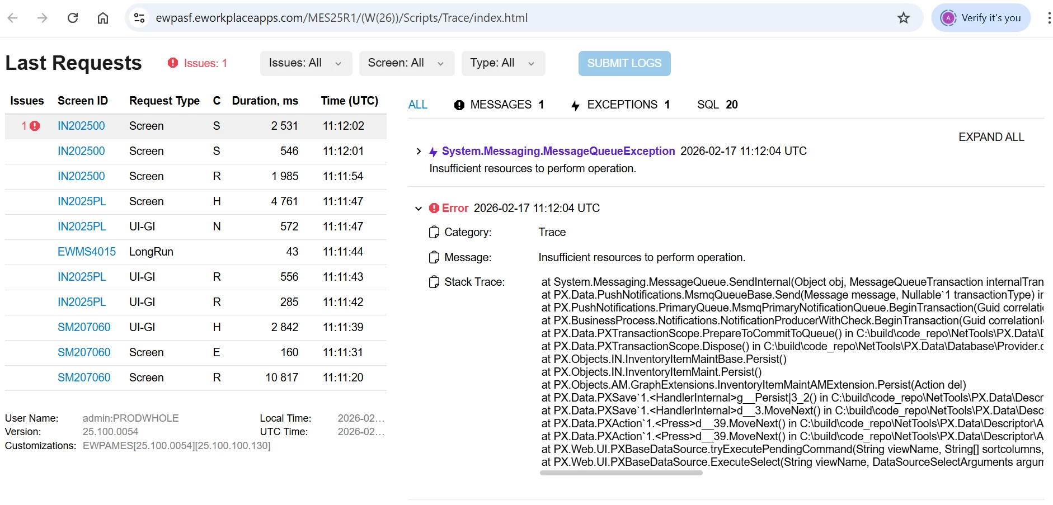Image resolution: width=1053 pixels, height=505 pixels.
Task: Click the Issues column header
Action: pyautogui.click(x=27, y=101)
